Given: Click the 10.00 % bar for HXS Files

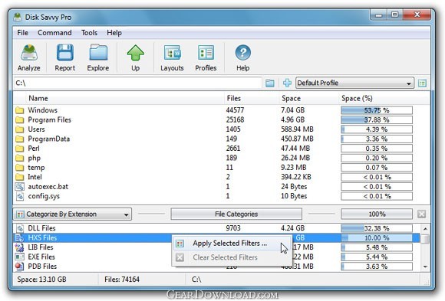Looking at the screenshot, I should coord(377,238).
